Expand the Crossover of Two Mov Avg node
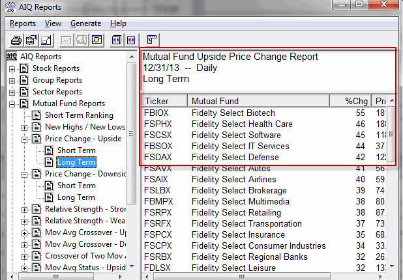The width and height of the screenshot is (403, 280). 24,257
